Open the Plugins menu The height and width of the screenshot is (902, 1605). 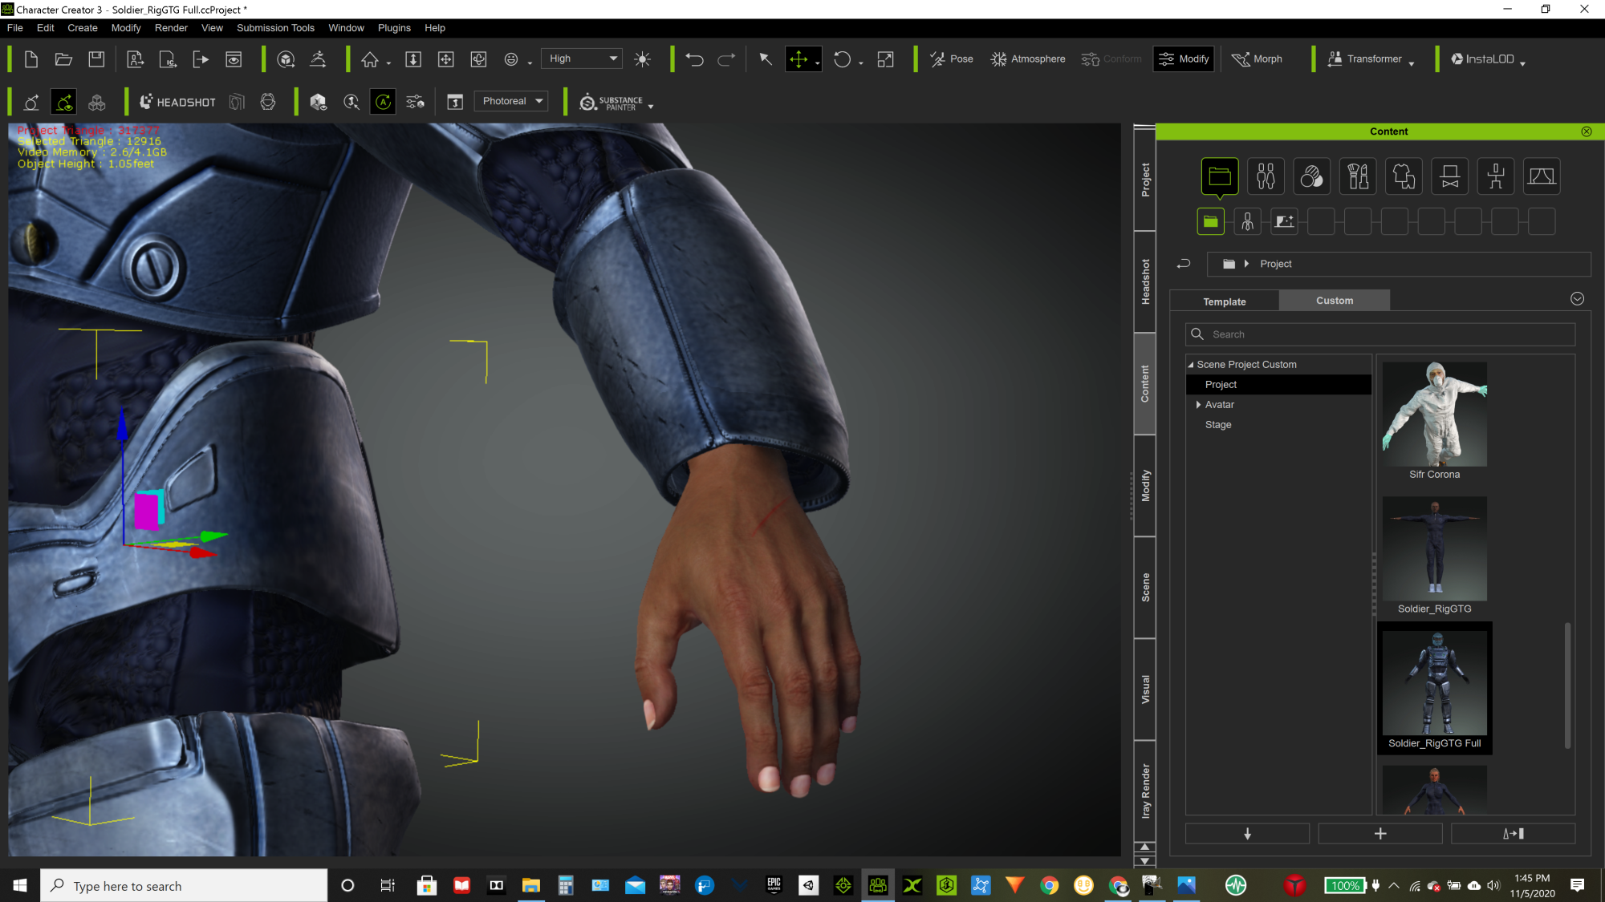(x=394, y=28)
